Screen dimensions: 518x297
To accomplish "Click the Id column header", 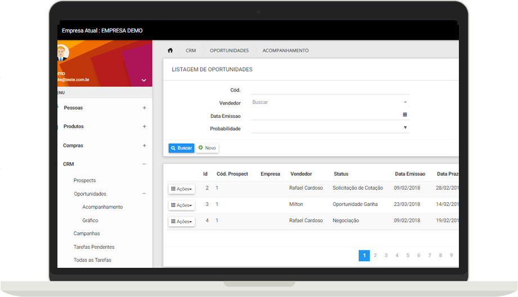I will point(205,174).
